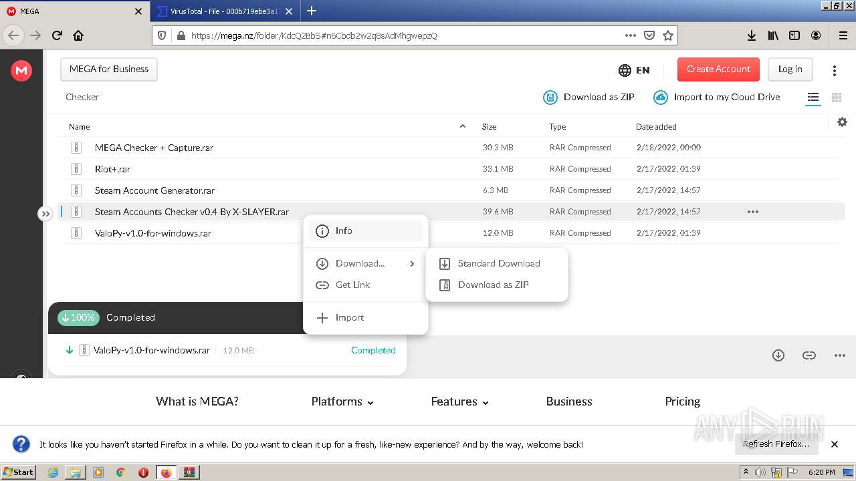Switch to the MEGA browser tab

74,11
